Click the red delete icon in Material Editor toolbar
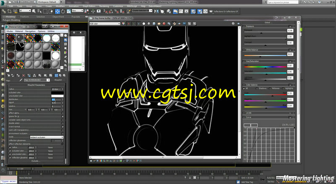The image size is (336, 184). tap(24, 76)
